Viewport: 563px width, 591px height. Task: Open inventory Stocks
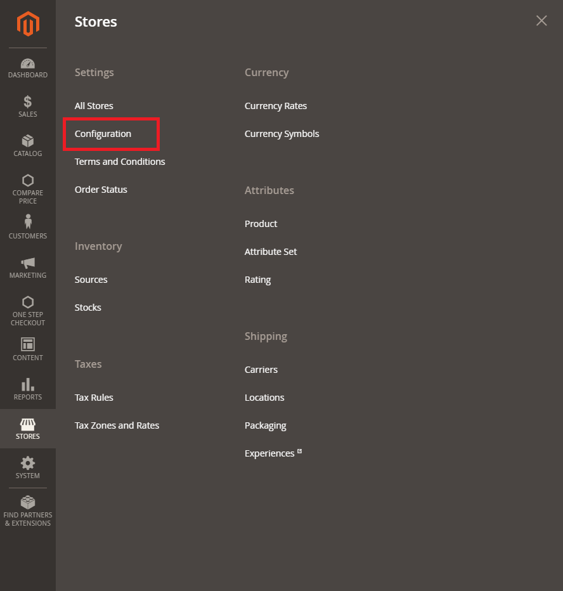[x=87, y=308]
